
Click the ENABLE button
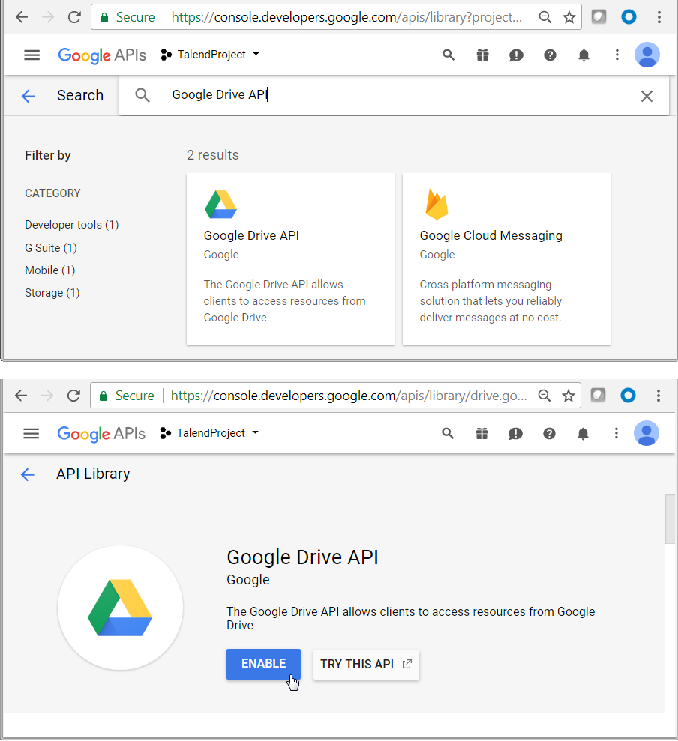click(x=263, y=664)
